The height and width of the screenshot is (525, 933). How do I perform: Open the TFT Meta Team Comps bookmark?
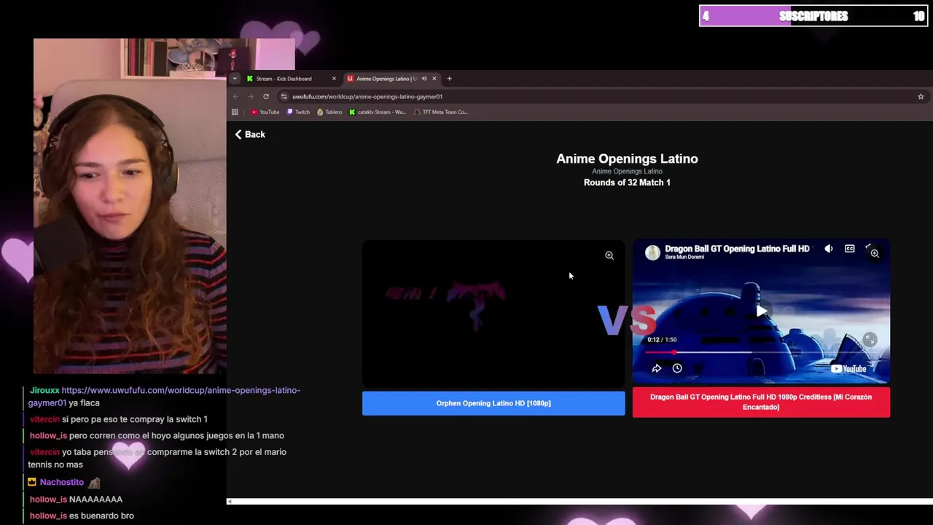tap(440, 112)
